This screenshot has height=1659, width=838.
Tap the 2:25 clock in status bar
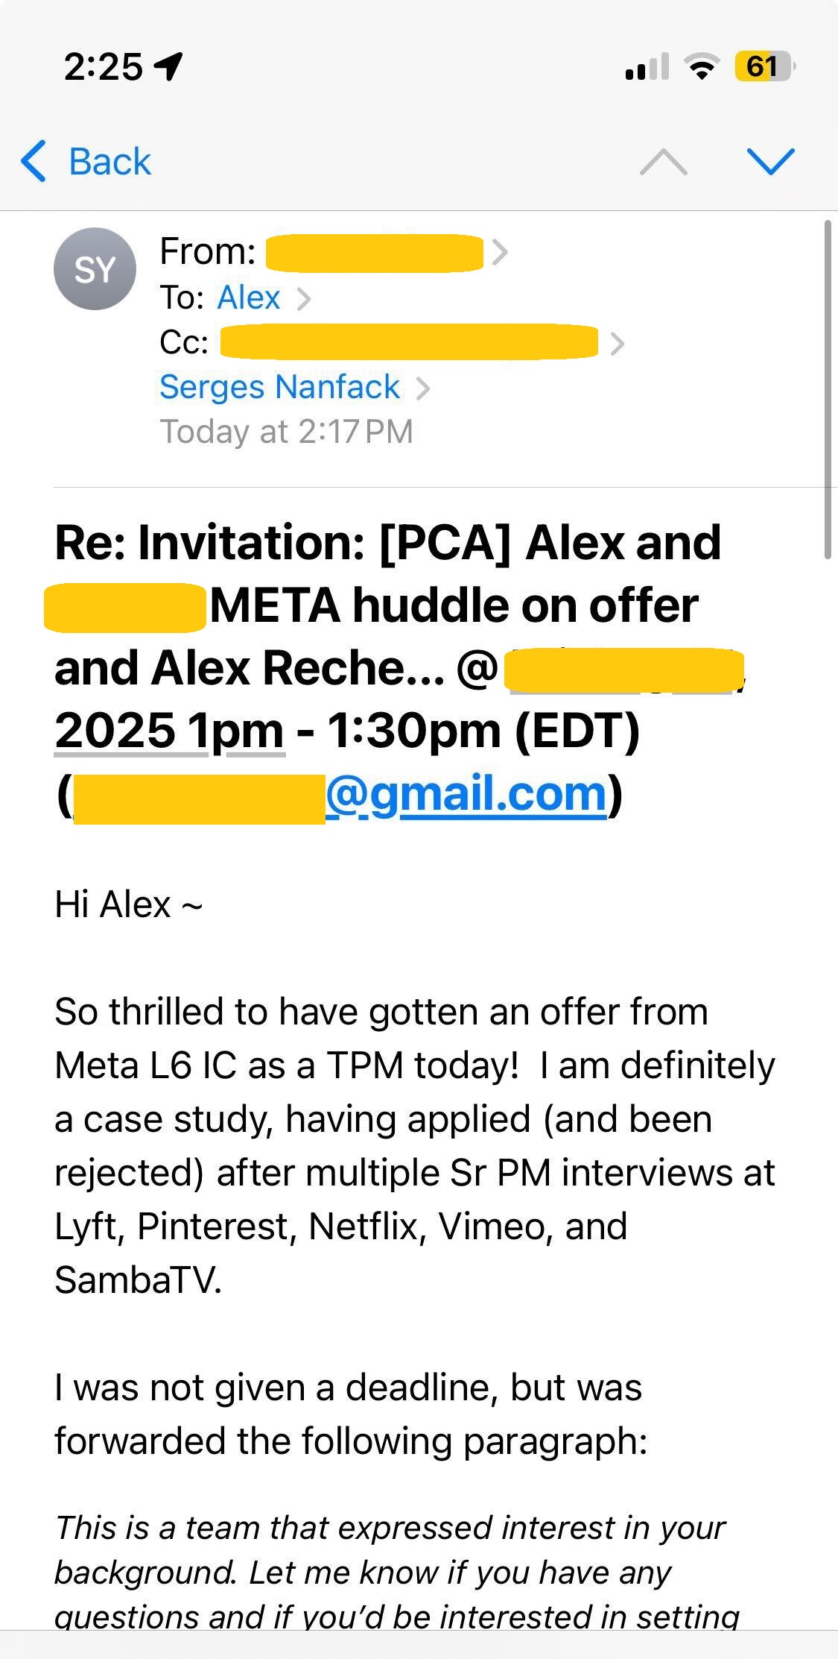(x=103, y=66)
